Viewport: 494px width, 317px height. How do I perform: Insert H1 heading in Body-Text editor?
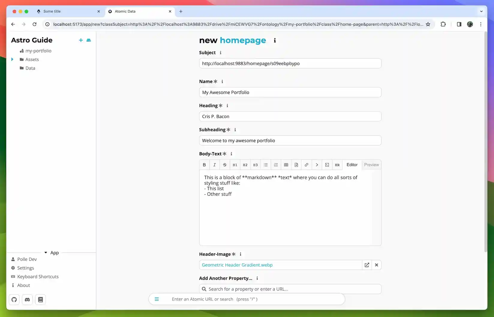coord(235,165)
